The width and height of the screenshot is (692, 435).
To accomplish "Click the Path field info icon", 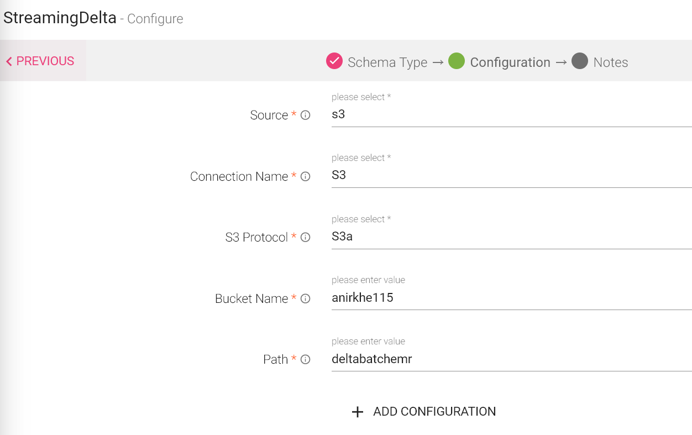I will click(305, 360).
